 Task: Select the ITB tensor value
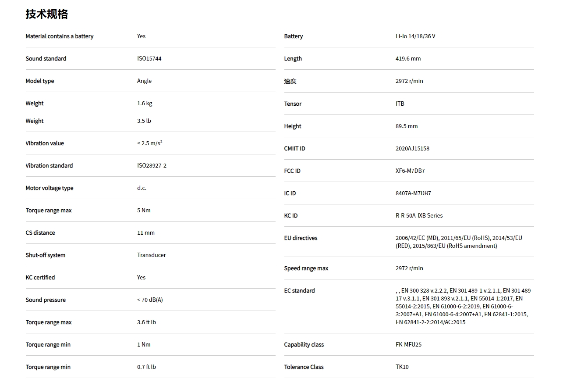400,104
